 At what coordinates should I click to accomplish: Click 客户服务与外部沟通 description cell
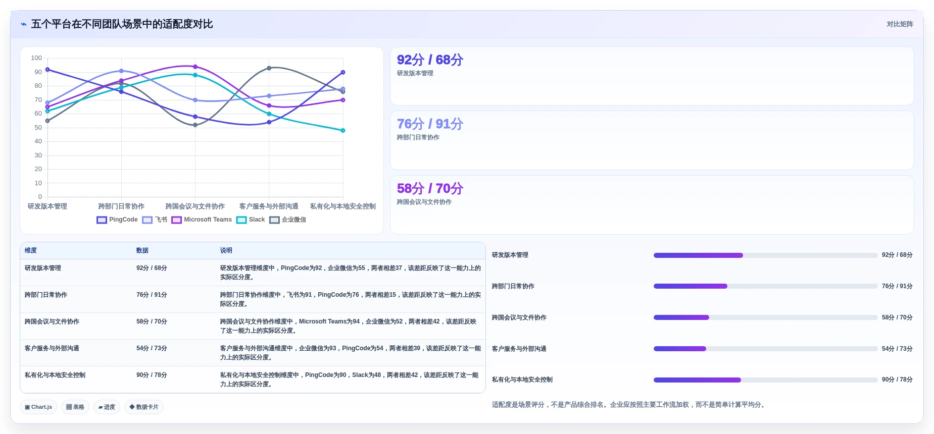click(x=351, y=353)
